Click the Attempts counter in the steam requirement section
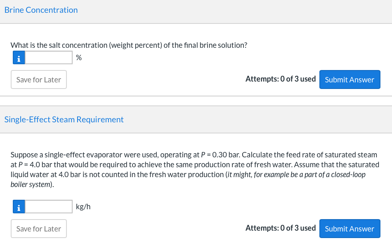 point(281,228)
